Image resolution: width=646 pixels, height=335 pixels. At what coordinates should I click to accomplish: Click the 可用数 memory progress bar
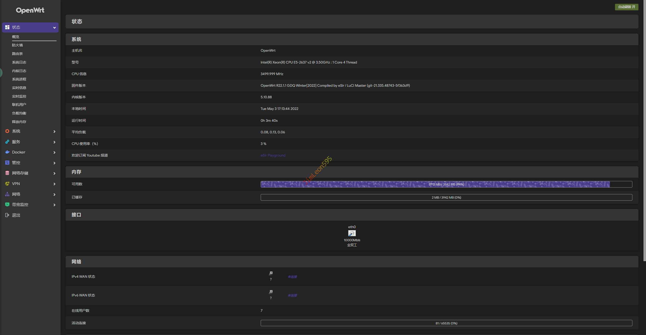(x=446, y=184)
